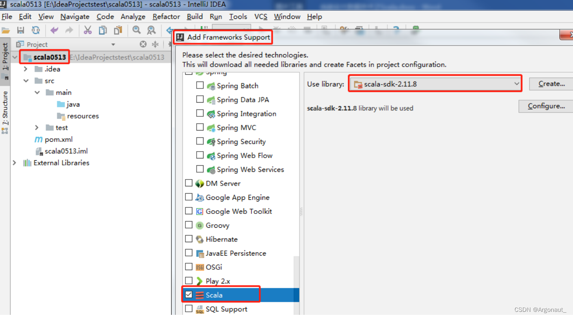
Task: Click the frameworks list vertical scrollbar
Action: coord(297,285)
